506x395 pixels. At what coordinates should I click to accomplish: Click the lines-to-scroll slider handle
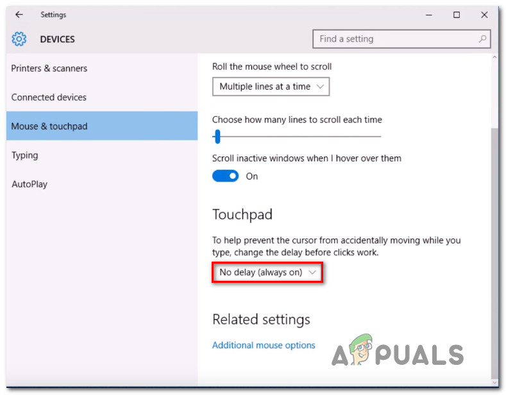click(217, 137)
